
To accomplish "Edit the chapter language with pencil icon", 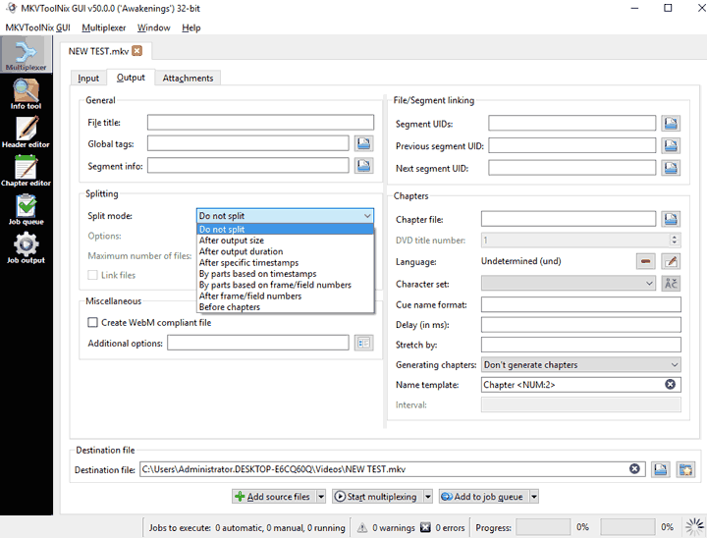I will coord(671,261).
